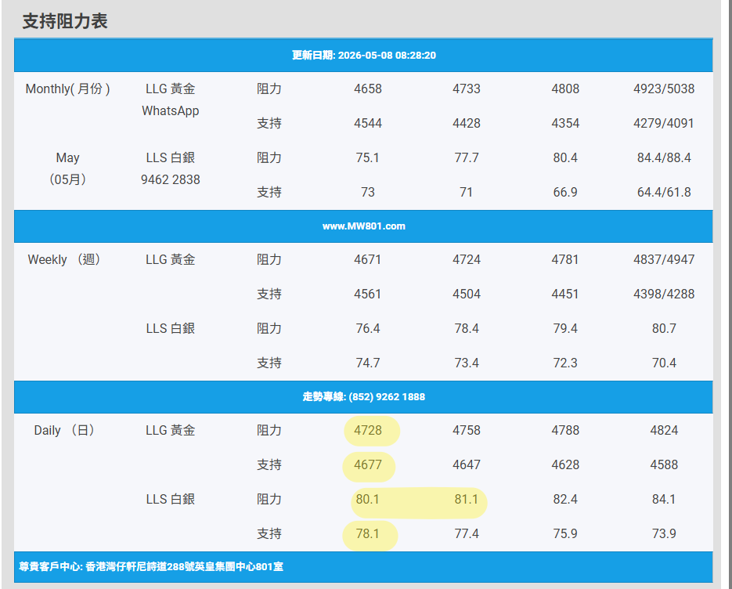Click monthly gold support 4354
Image resolution: width=732 pixels, height=589 pixels.
click(565, 123)
